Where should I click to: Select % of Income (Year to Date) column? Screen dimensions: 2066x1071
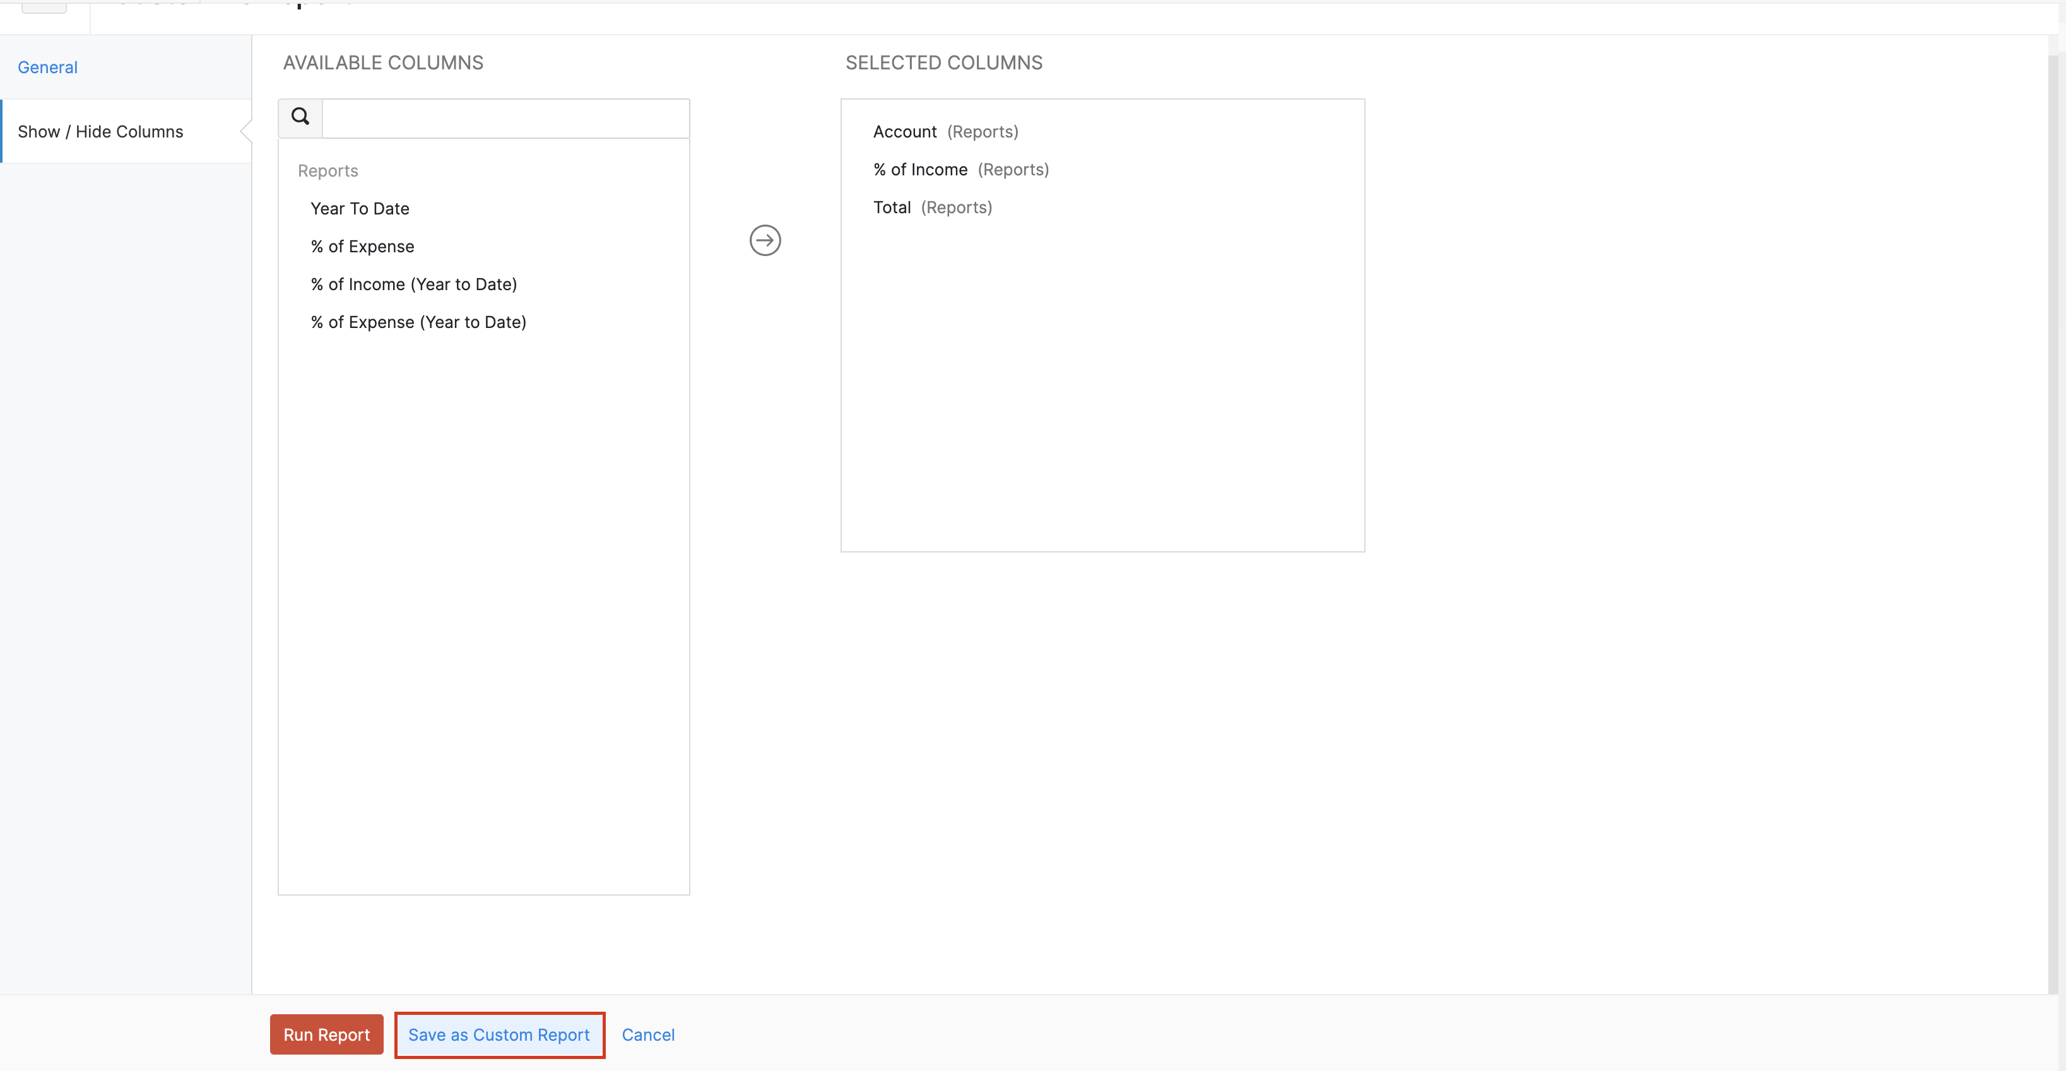[414, 283]
